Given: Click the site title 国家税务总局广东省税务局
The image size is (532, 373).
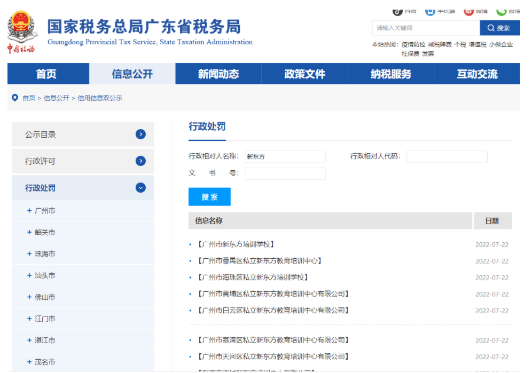Looking at the screenshot, I should click(x=144, y=27).
